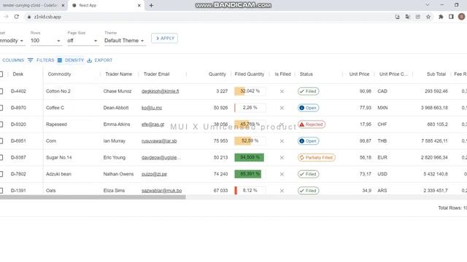
Task: Close the tender-currying CodeSandbox tab
Action: pos(63,5)
